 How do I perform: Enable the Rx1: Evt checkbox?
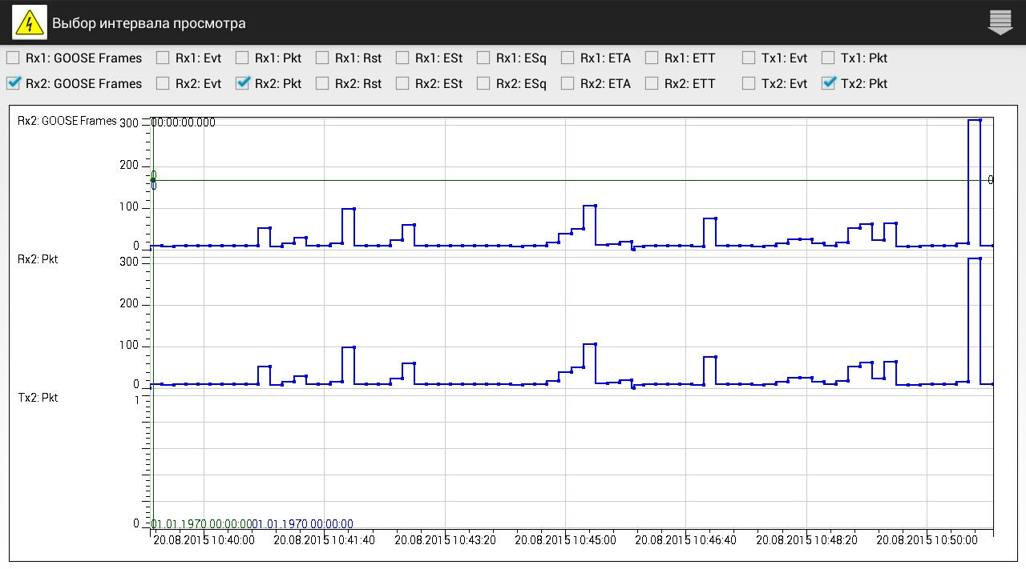click(163, 58)
